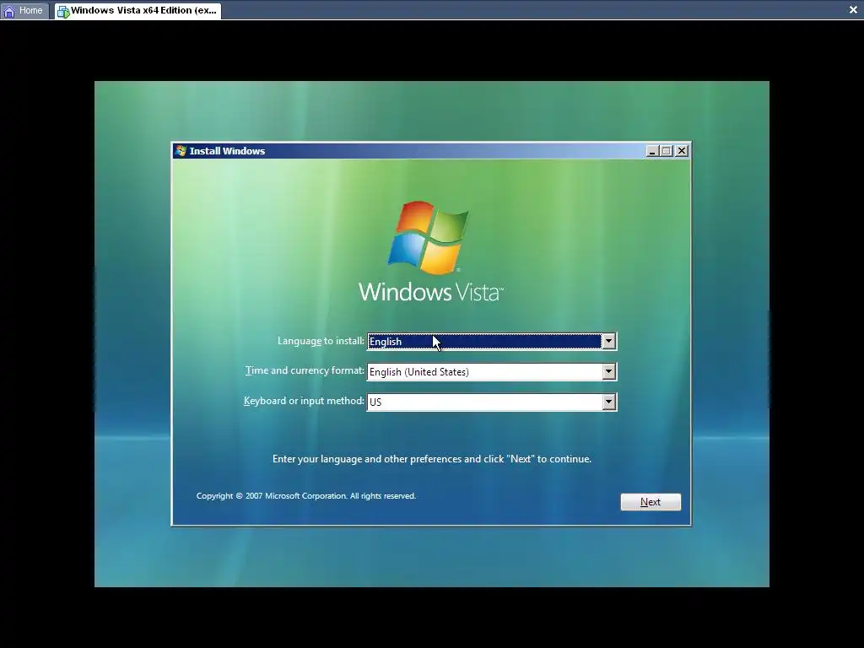Click the 'Language to install' label
Viewport: 864px width, 648px height.
coord(321,341)
